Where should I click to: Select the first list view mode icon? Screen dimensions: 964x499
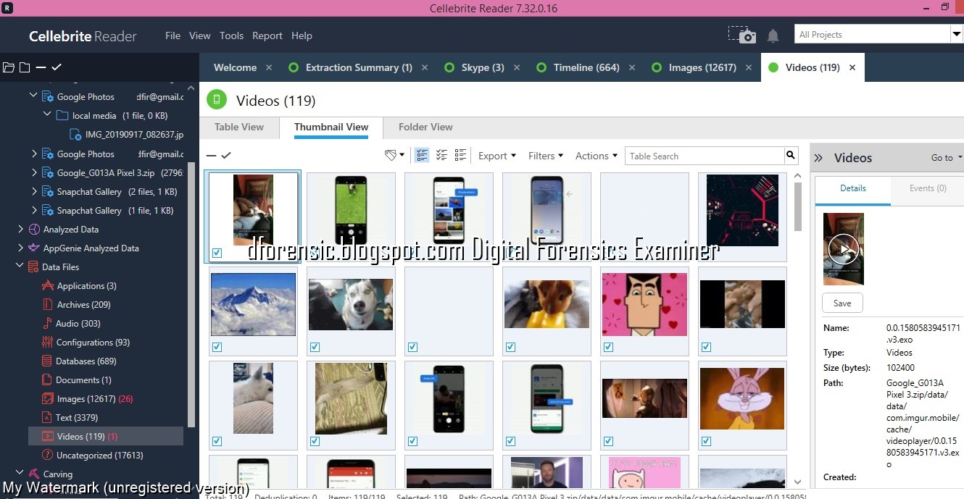click(x=422, y=155)
